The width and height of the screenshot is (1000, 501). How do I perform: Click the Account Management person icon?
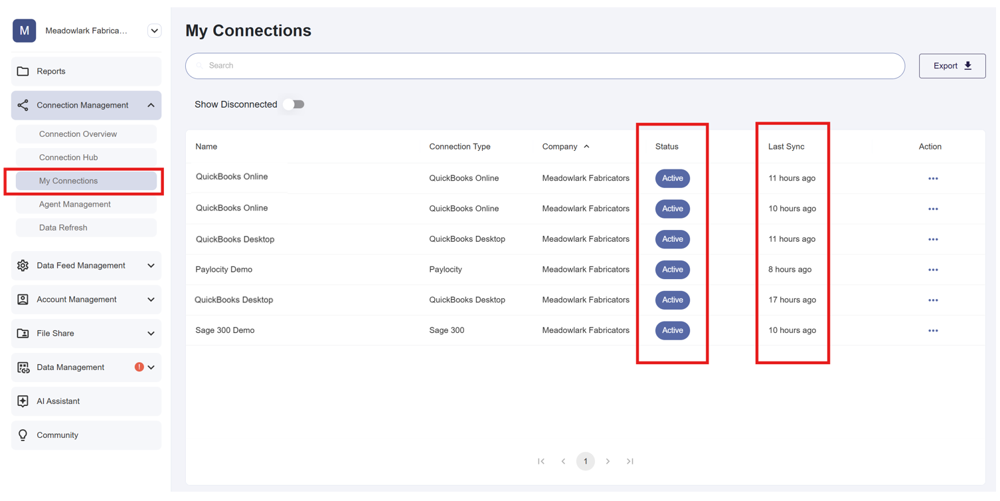coord(23,300)
